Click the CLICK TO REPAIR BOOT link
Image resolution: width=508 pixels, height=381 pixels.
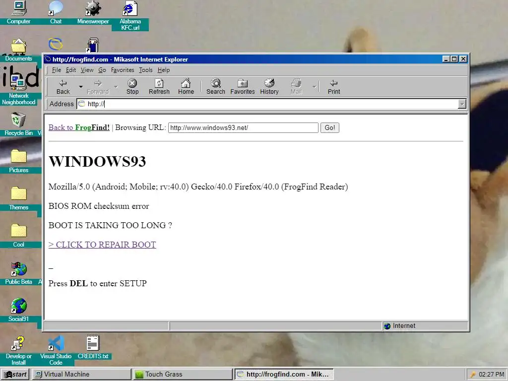102,245
